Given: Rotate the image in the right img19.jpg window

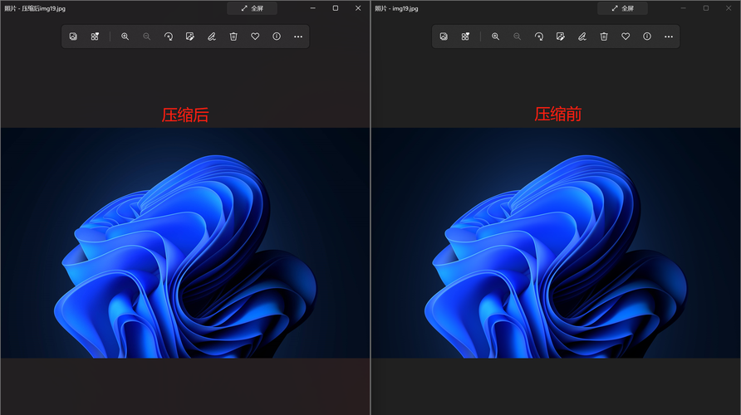Looking at the screenshot, I should click(x=539, y=37).
